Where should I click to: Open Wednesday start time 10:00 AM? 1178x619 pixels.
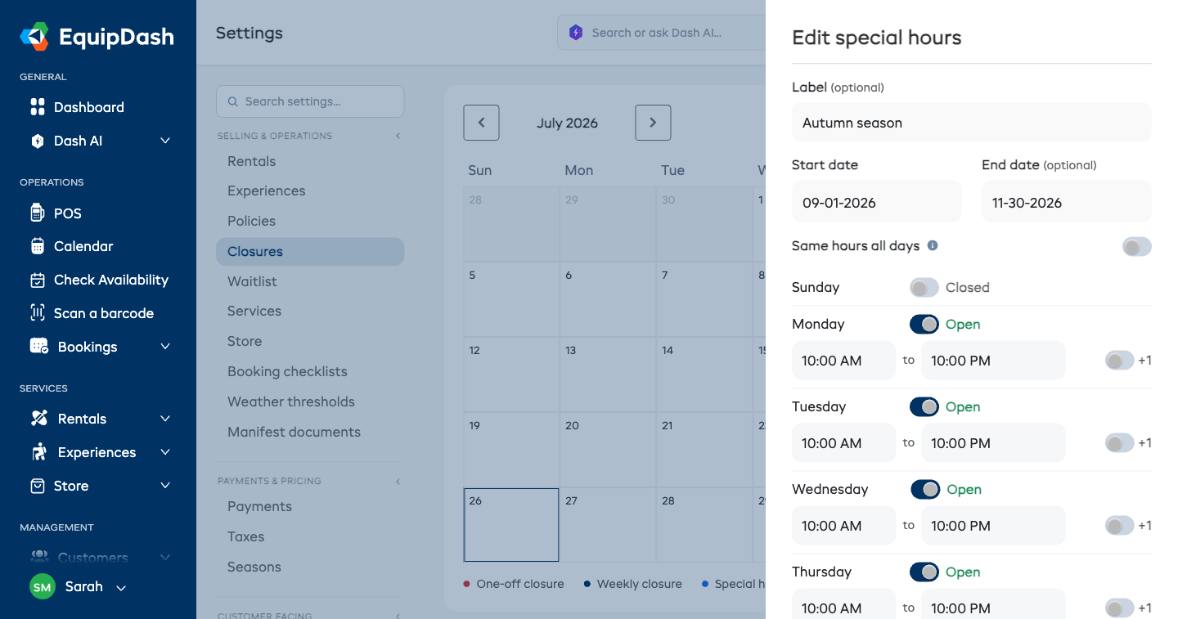coord(843,525)
